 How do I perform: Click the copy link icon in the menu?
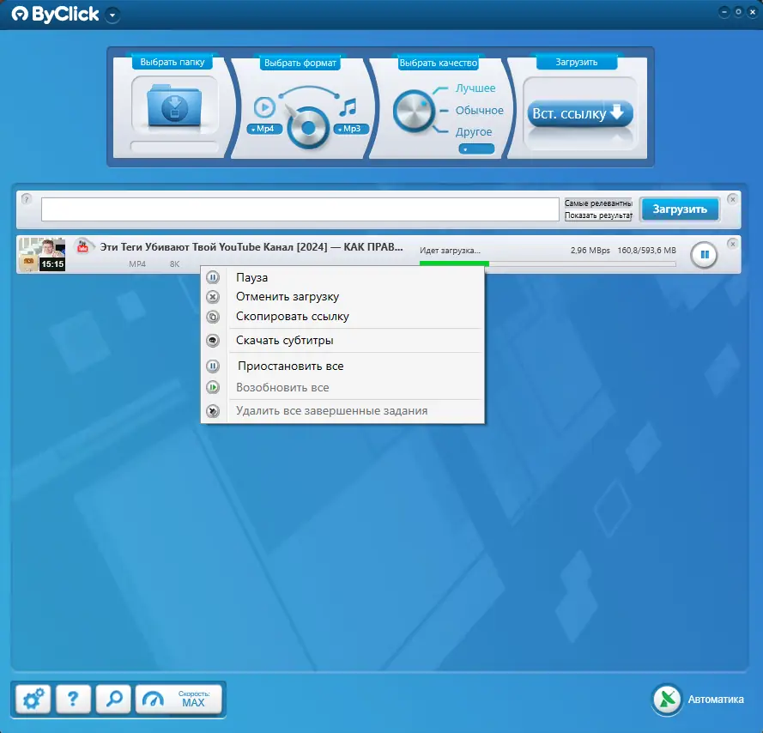pos(213,317)
